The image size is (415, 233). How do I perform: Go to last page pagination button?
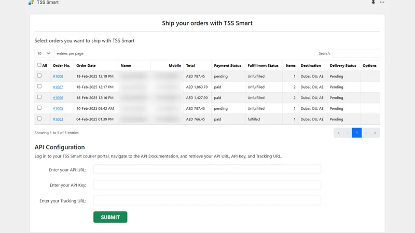(x=375, y=133)
